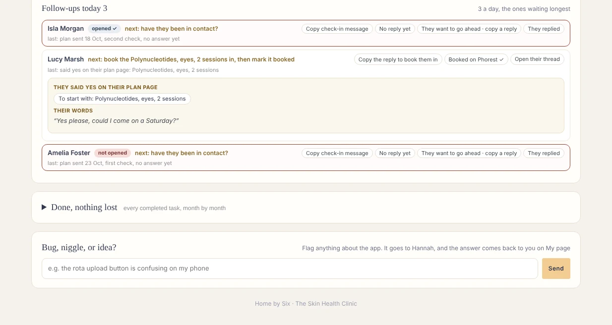
Task: Toggle Booked on Phorest for Lucy Marsh
Action: coord(476,59)
